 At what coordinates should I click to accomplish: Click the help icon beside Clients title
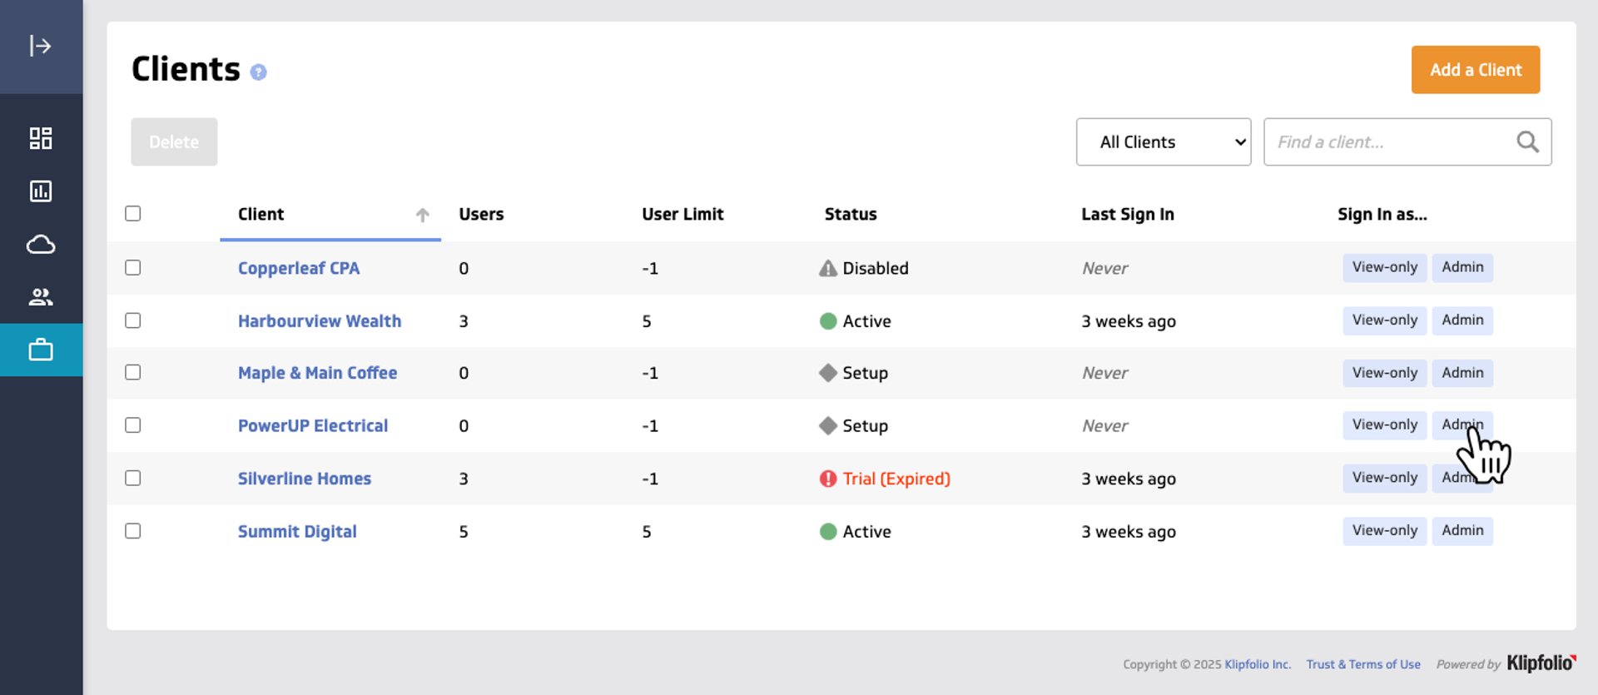[258, 72]
